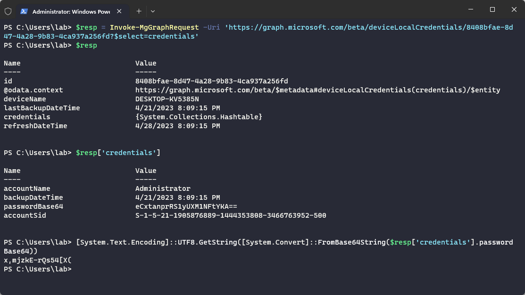Close the terminal window
Screen dimensions: 525x295
coord(514,9)
